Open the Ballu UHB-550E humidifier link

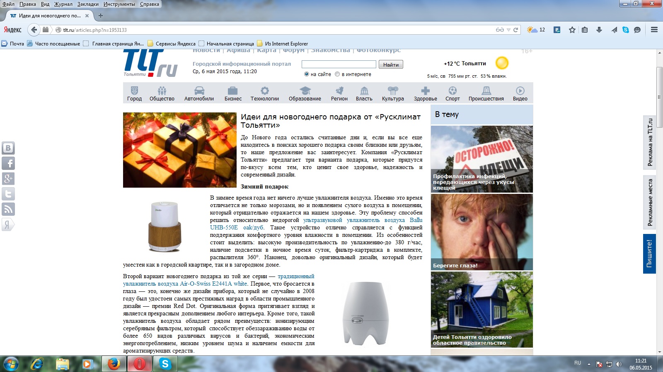[x=316, y=224]
